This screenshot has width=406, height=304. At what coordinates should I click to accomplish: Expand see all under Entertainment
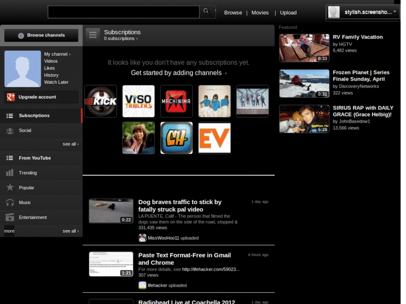71,231
